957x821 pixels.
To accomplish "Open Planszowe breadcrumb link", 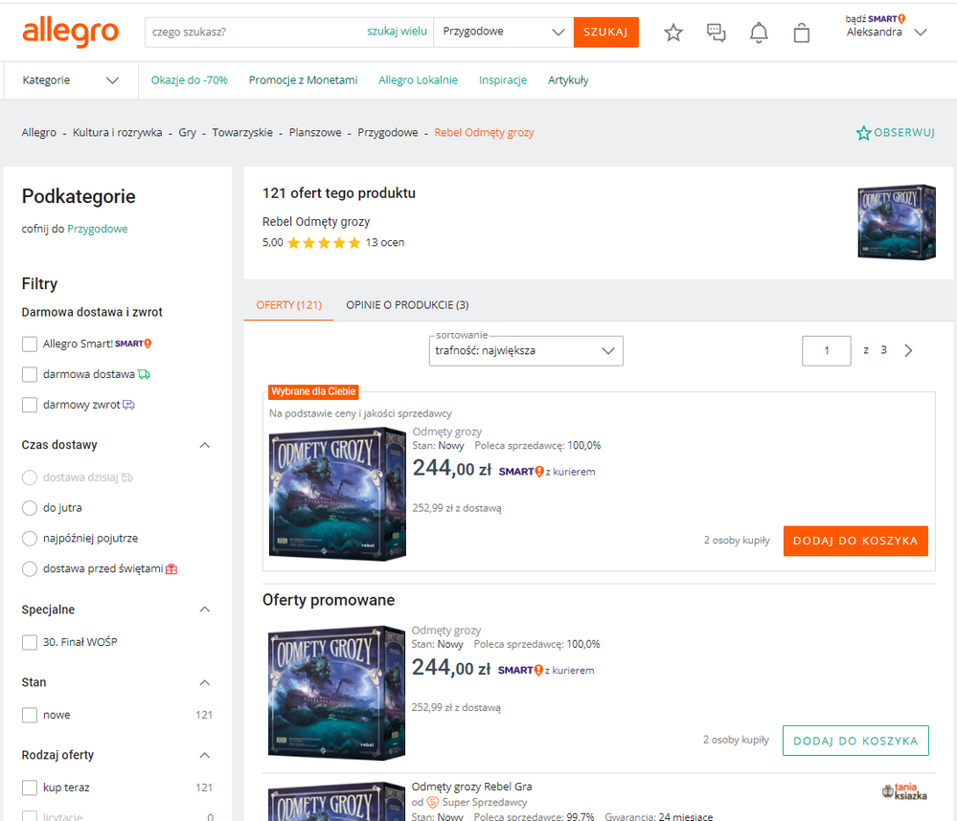I will click(x=315, y=133).
